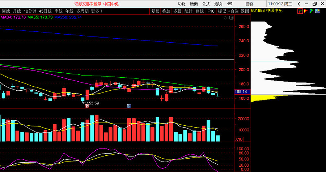
Task: Open the 多周期 multi-period selector
Action: coord(82,11)
